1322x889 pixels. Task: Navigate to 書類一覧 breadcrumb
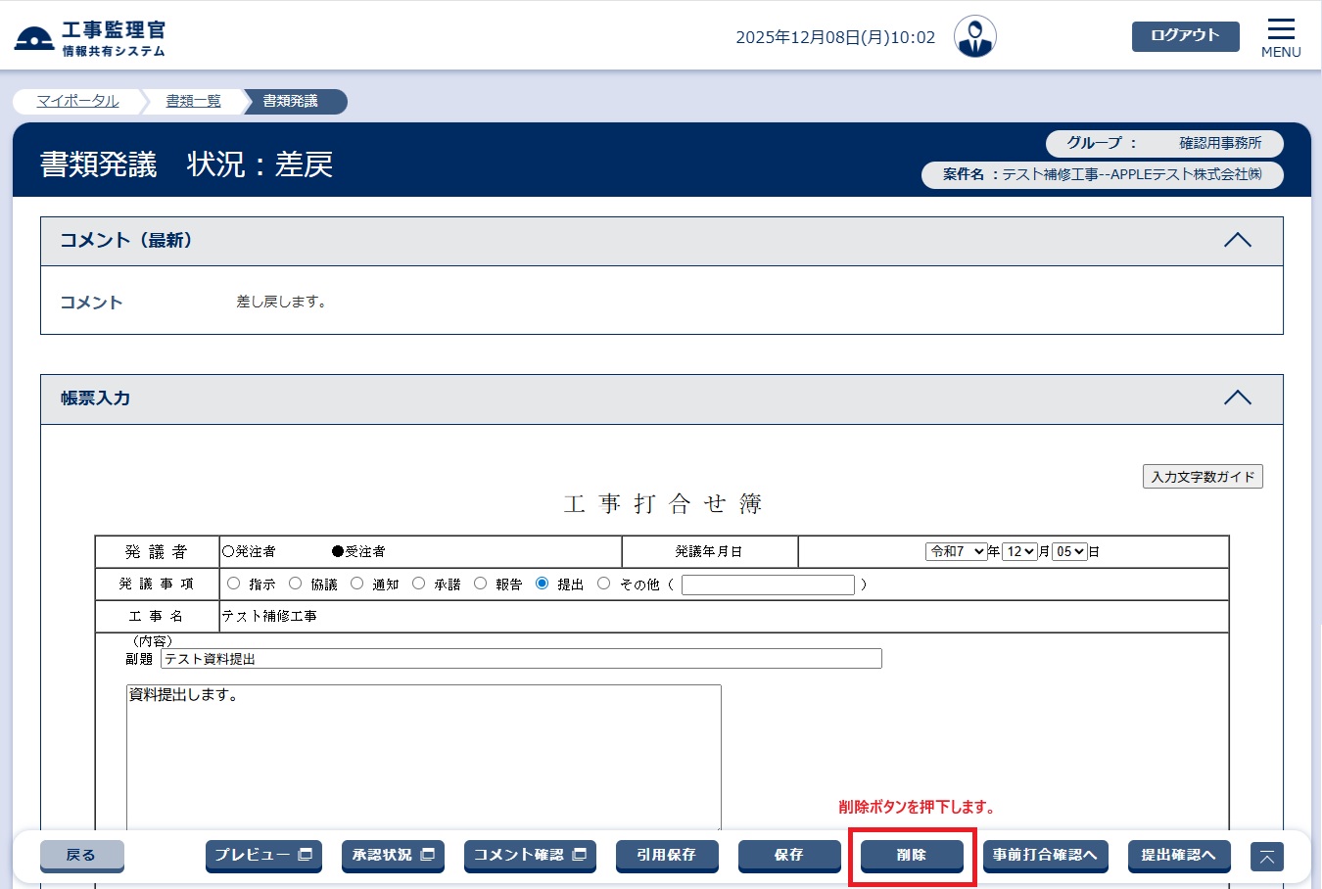pyautogui.click(x=193, y=101)
